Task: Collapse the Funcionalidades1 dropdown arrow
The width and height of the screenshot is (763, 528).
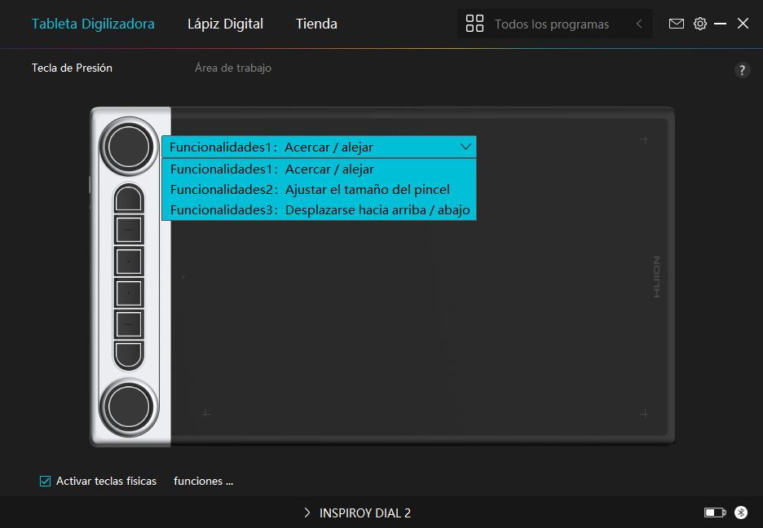Action: [x=465, y=147]
